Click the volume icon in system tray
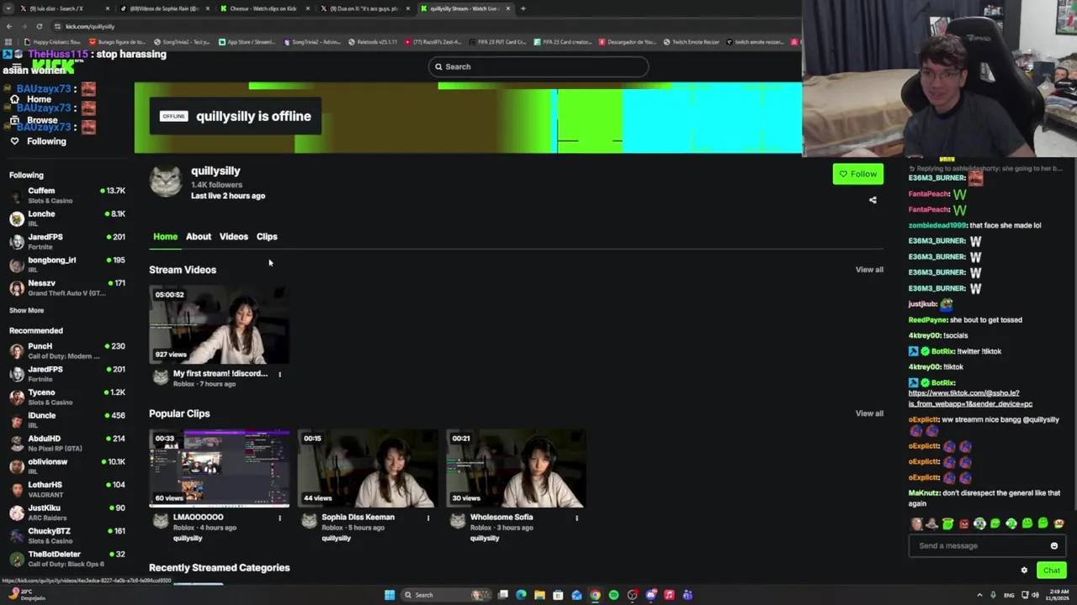 (x=1036, y=595)
